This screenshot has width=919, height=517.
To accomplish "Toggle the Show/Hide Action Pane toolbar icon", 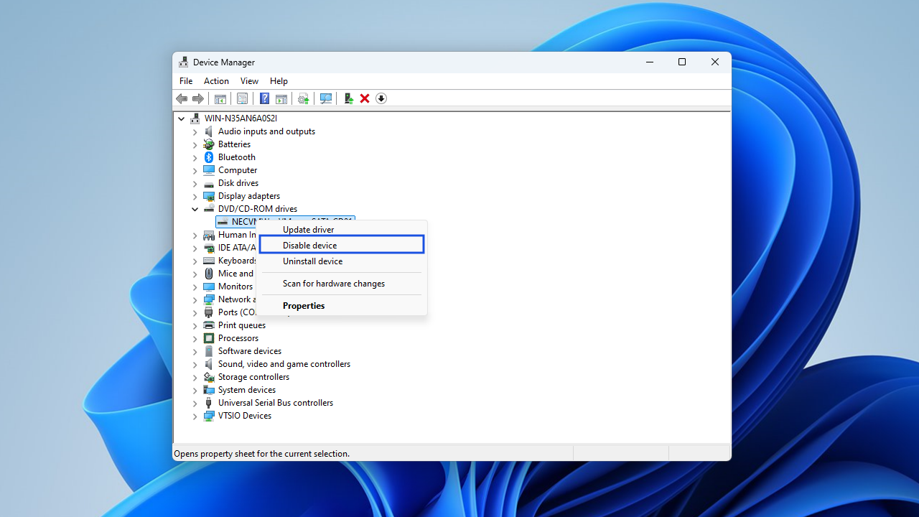I will pos(281,98).
